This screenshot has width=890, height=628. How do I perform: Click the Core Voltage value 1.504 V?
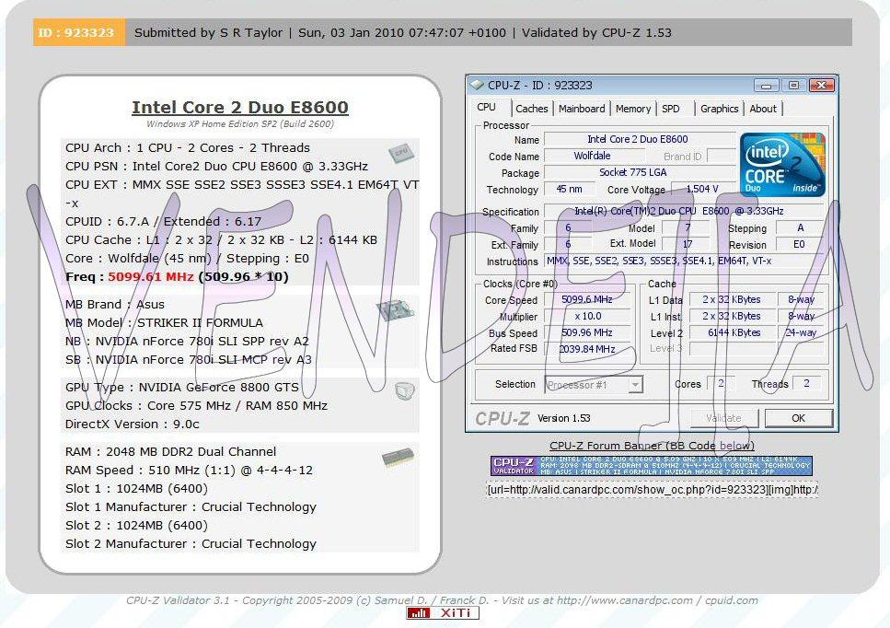[x=702, y=189]
